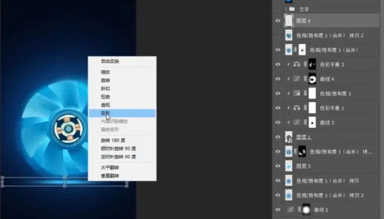Image resolution: width=384 pixels, height=219 pixels.
Task: Select 旋转 180 度 from the menu
Action: point(122,141)
